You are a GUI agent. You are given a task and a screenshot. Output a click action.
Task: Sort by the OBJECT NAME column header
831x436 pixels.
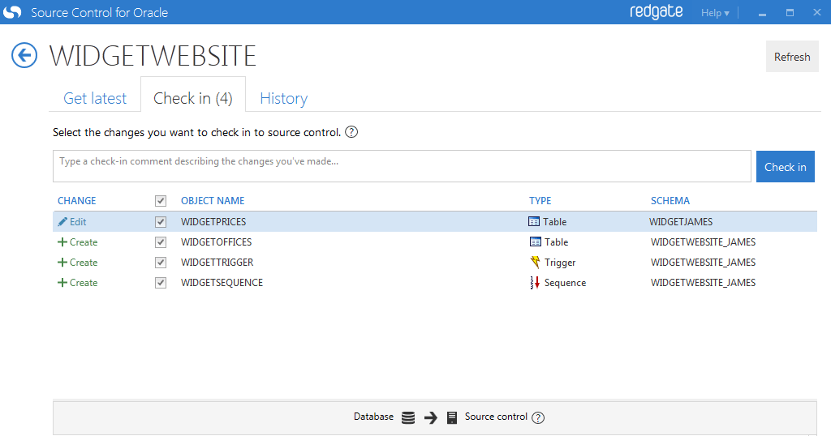[x=213, y=200]
